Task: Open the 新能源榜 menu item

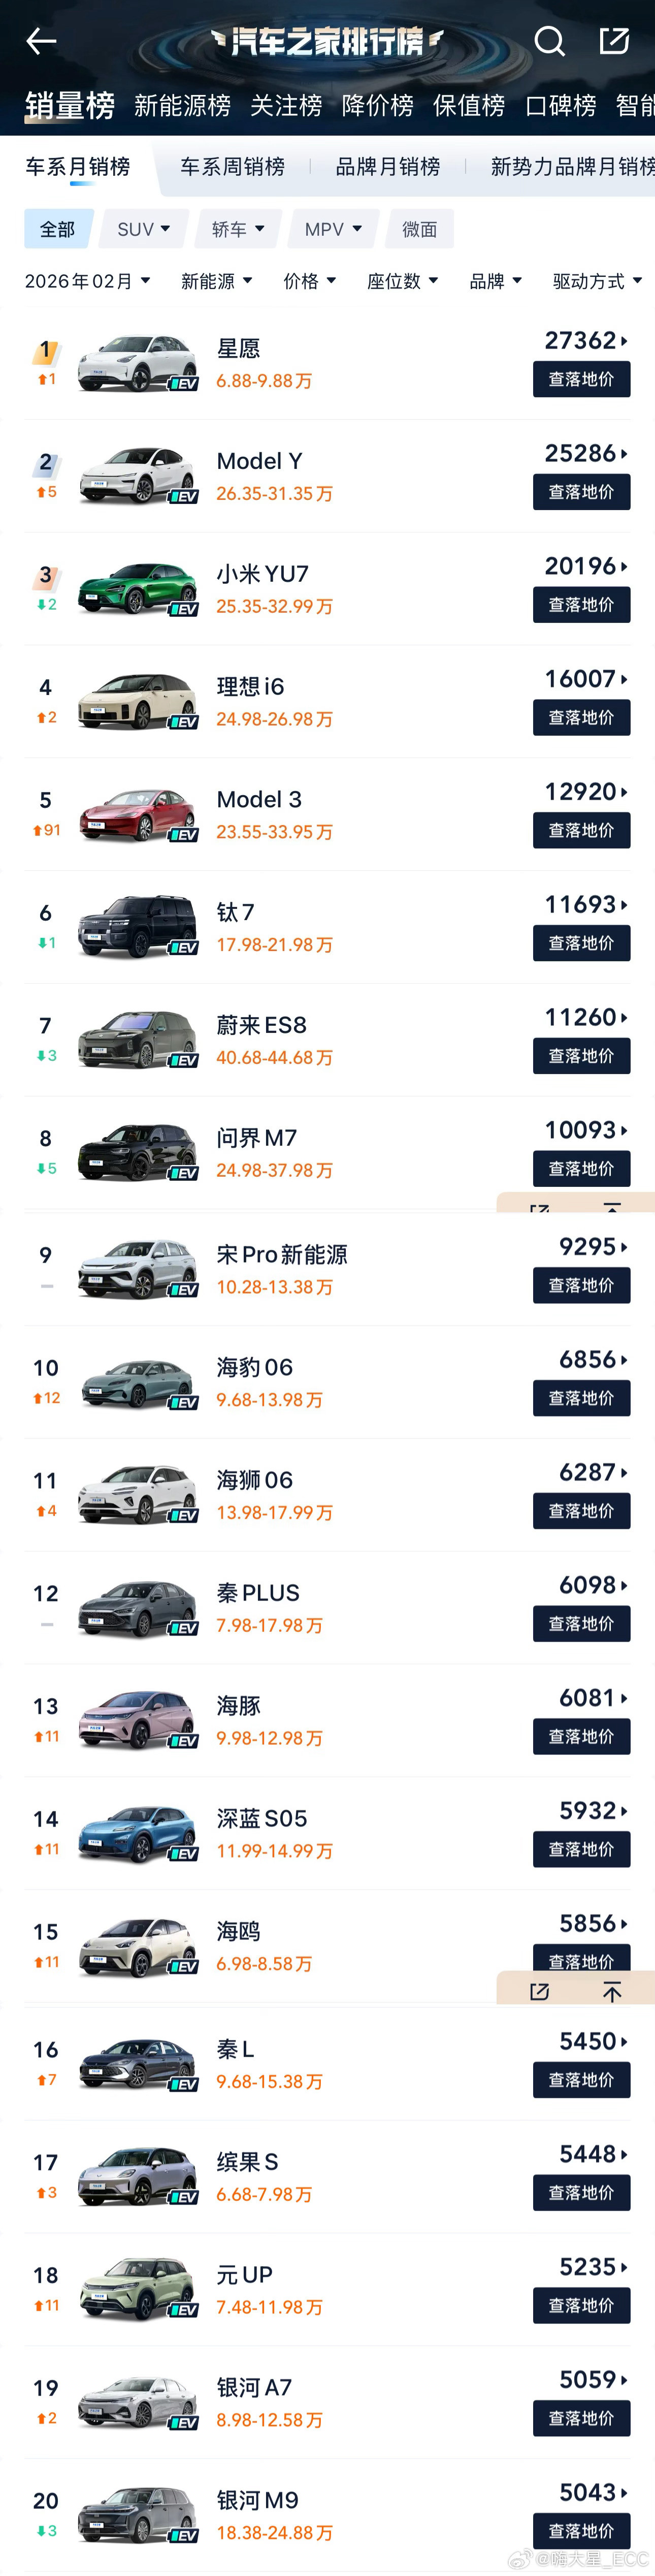Action: [x=183, y=106]
